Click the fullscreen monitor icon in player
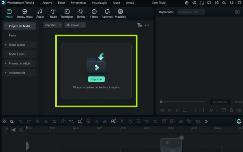This screenshot has height=152, width=243. [224, 110]
